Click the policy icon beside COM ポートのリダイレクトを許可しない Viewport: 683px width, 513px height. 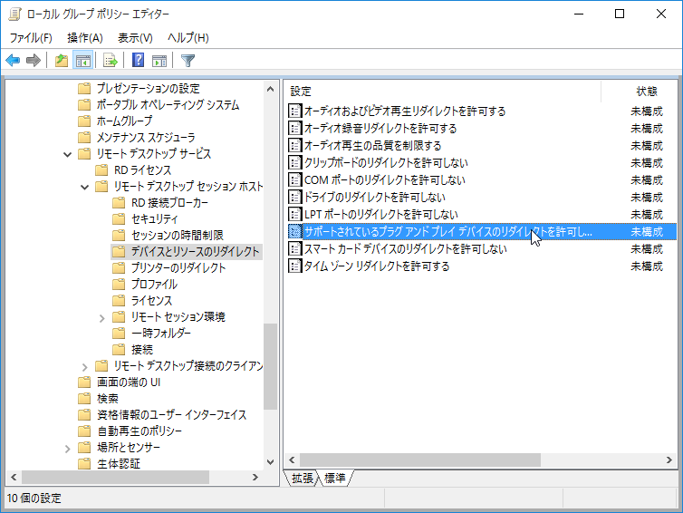(295, 179)
